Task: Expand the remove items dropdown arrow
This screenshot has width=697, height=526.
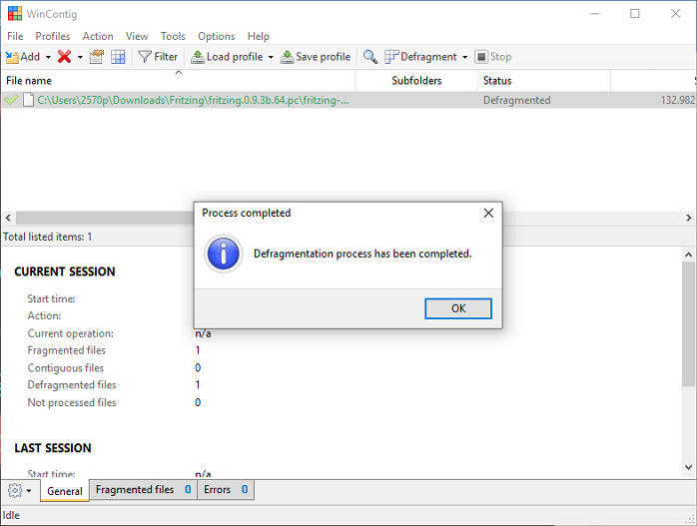Action: tap(80, 57)
